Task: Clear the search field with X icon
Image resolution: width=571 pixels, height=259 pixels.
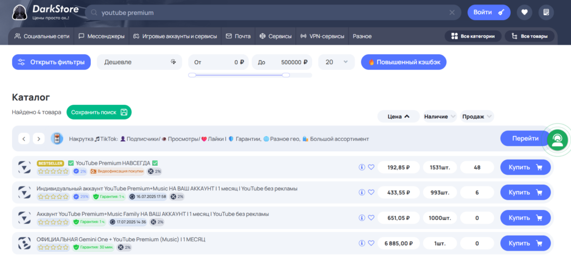Action: point(452,13)
